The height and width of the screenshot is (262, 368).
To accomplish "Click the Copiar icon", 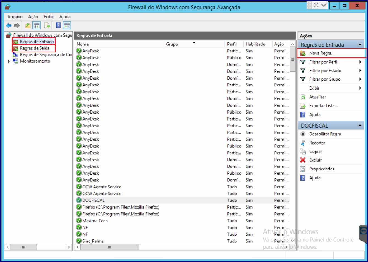I will (303, 152).
